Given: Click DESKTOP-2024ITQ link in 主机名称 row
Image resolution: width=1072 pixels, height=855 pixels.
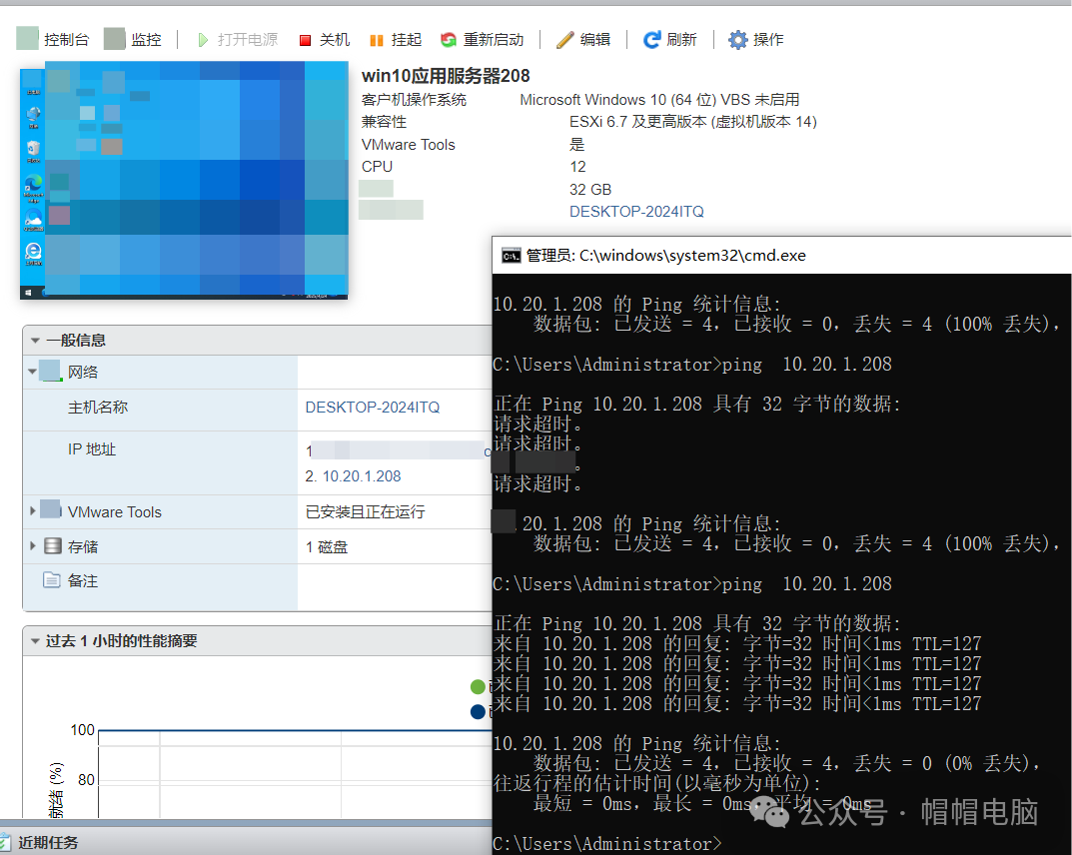Looking at the screenshot, I should (x=372, y=408).
